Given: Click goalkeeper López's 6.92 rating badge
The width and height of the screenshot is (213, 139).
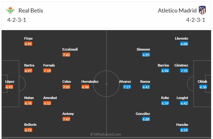Looking at the screenshot, I should pos(10,87).
